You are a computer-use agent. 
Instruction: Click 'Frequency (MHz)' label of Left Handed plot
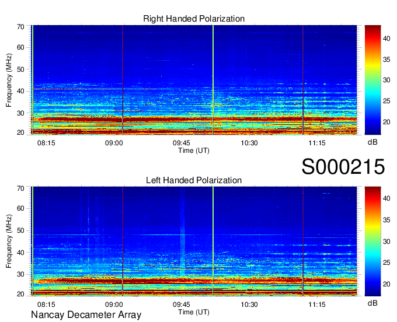coord(9,242)
